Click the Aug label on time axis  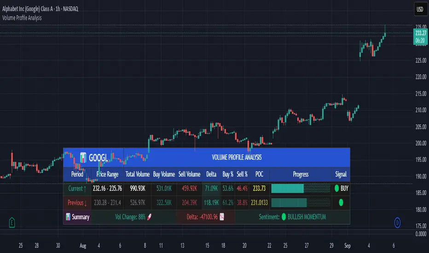(x=83, y=246)
